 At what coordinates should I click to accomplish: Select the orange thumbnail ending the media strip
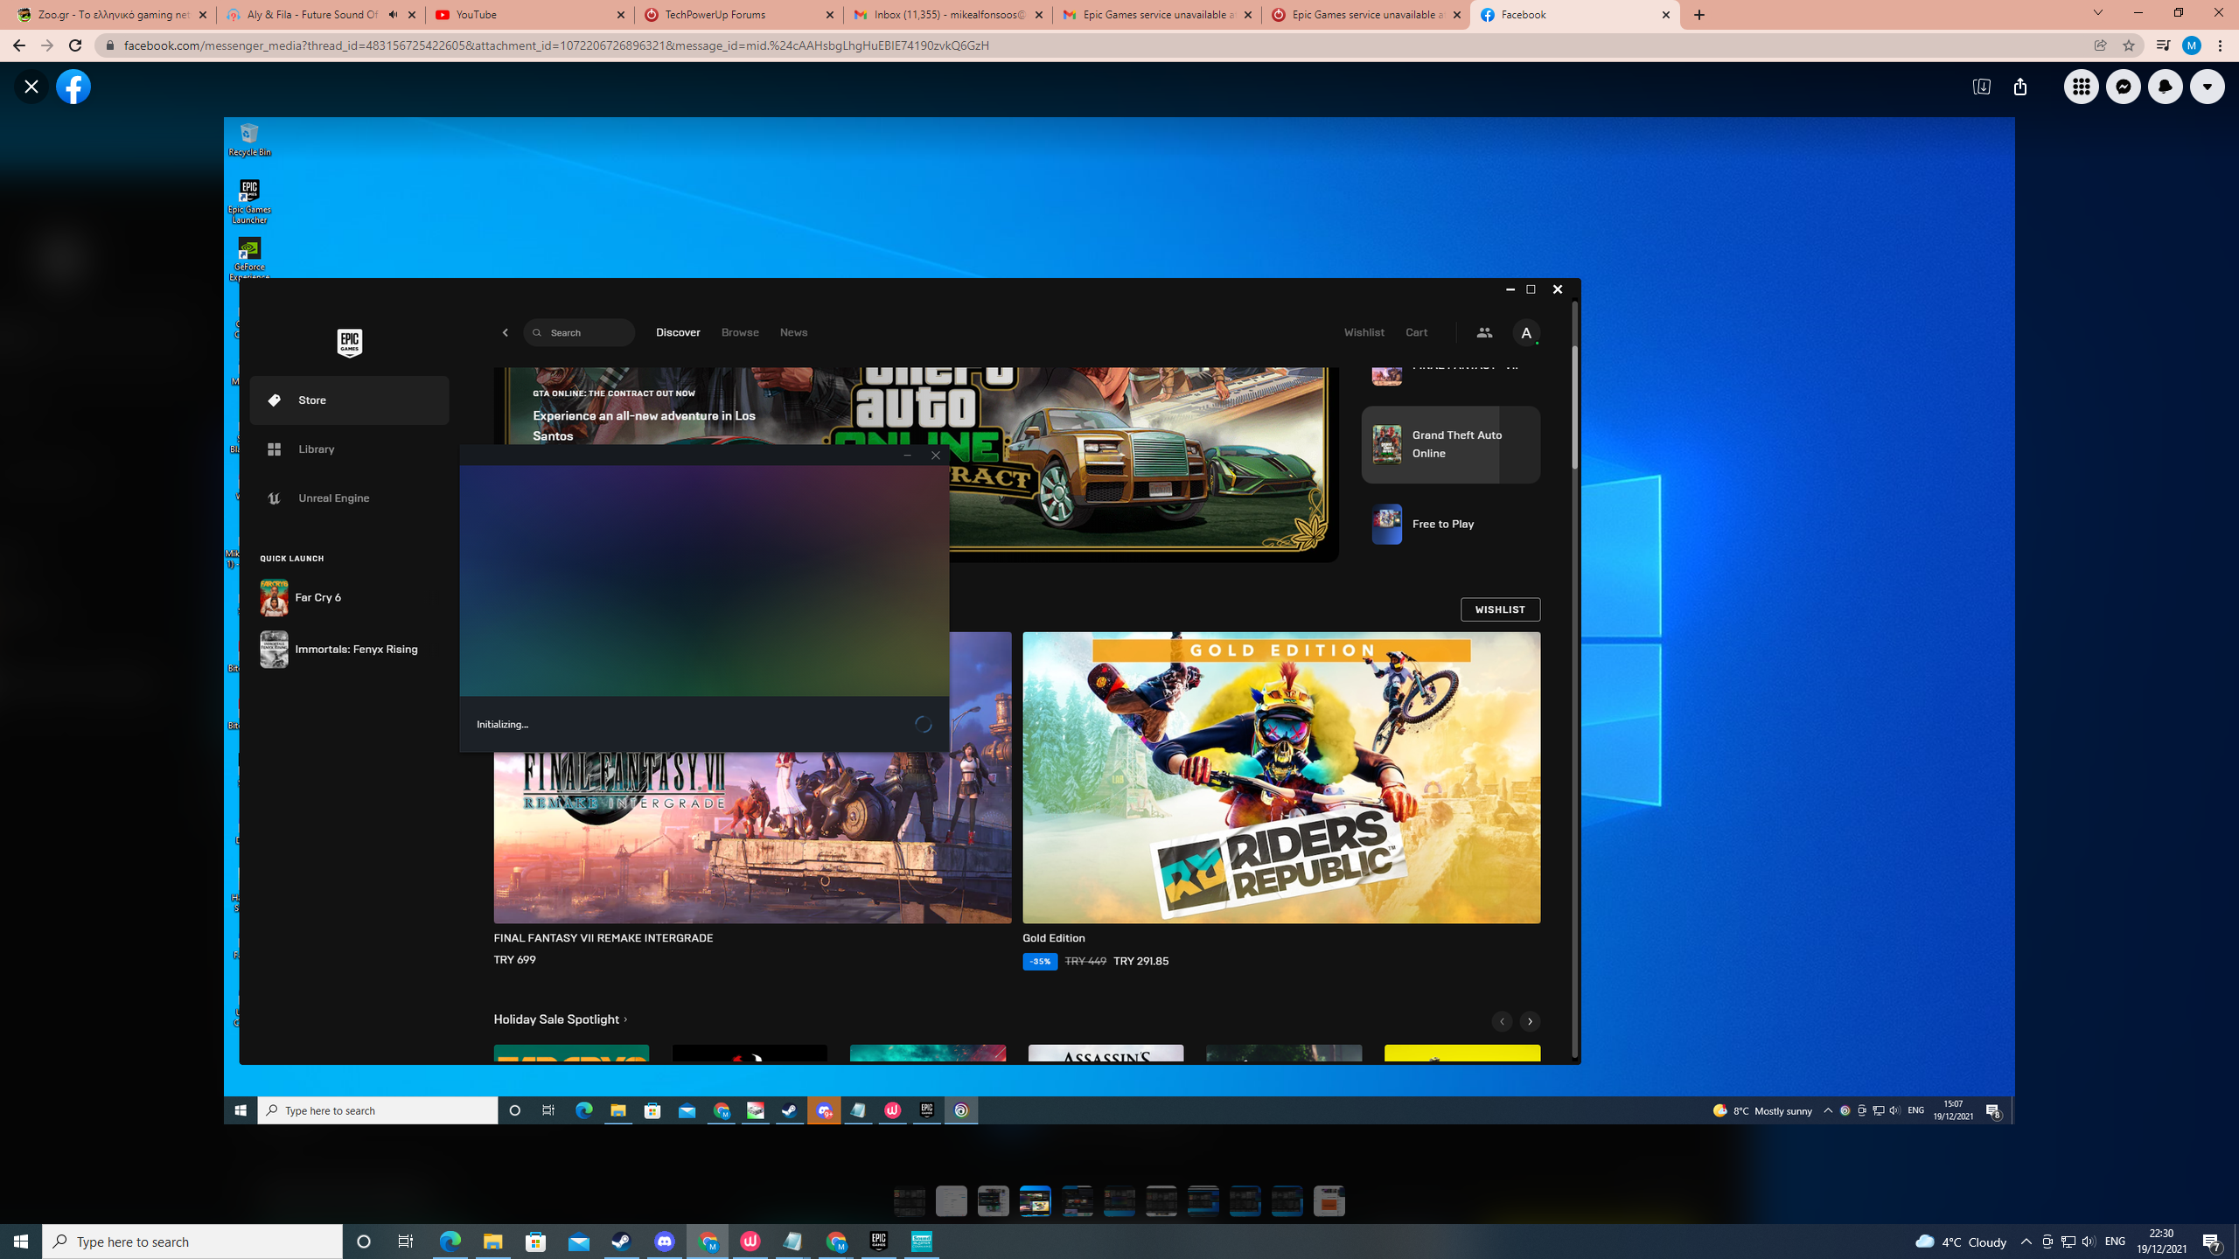tap(1329, 1201)
